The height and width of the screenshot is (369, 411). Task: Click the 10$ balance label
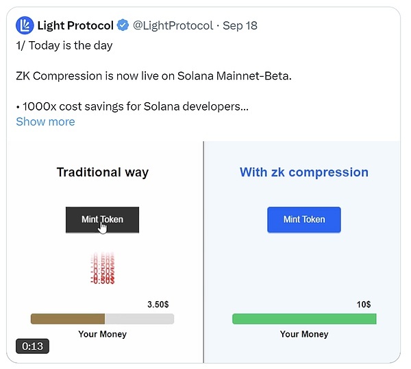tap(364, 304)
